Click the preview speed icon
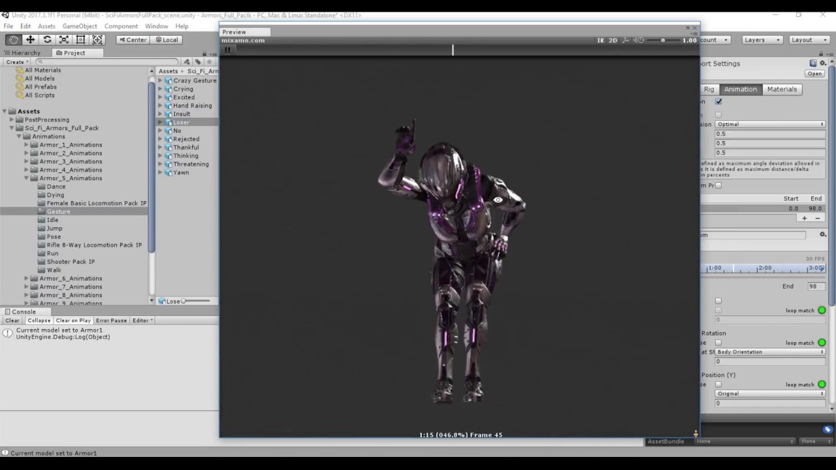The width and height of the screenshot is (836, 470). pos(639,40)
